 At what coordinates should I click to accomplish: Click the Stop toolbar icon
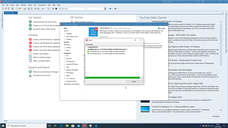[56, 9]
